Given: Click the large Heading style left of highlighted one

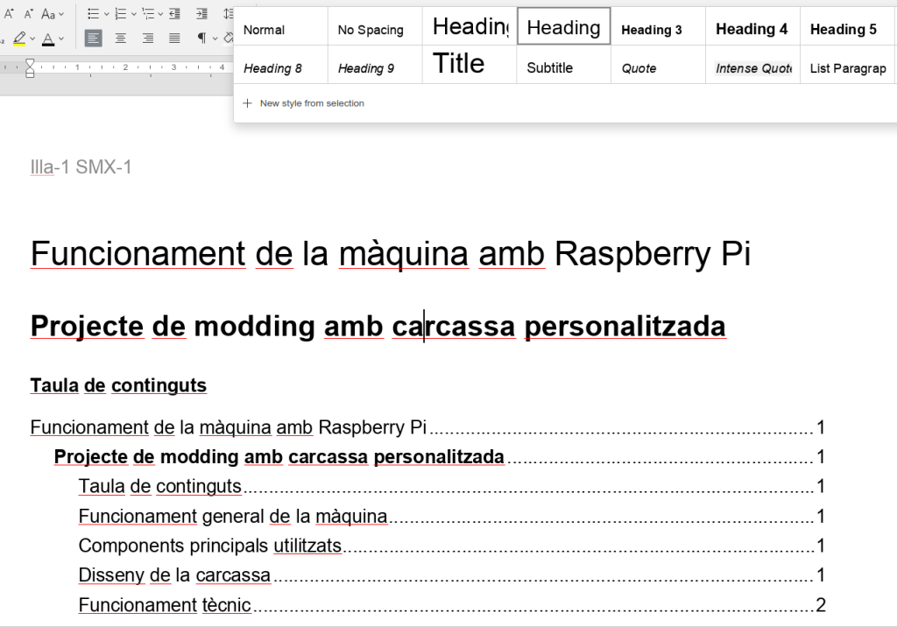Looking at the screenshot, I should point(470,26).
